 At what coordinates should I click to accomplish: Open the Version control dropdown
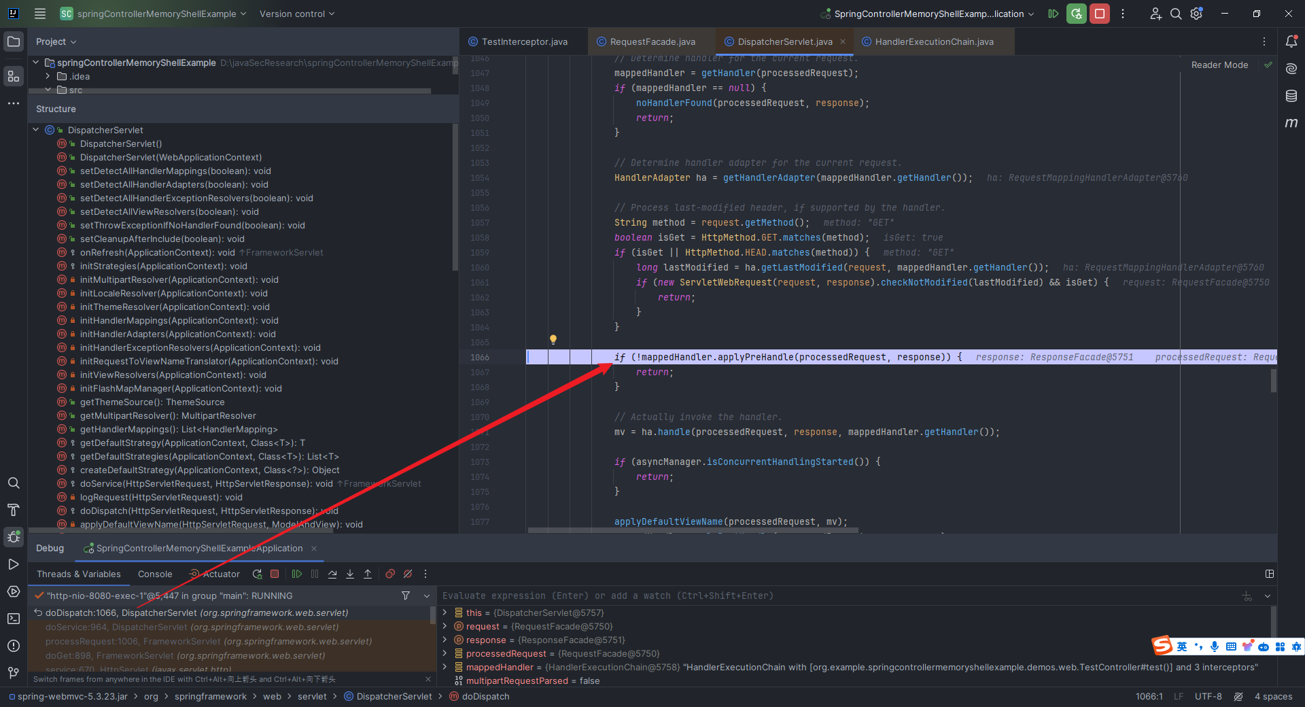(297, 14)
